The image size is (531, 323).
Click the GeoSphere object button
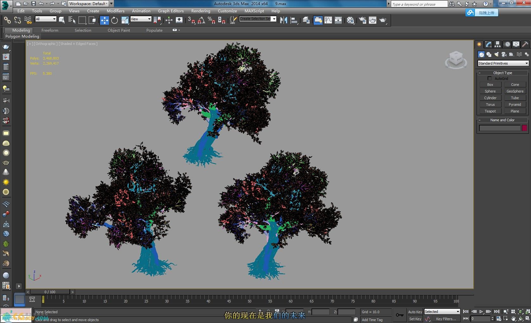(515, 91)
